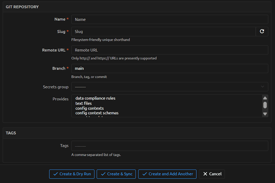Click the X icon on Cancel button
Screen dimensions: 275x183
point(205,174)
